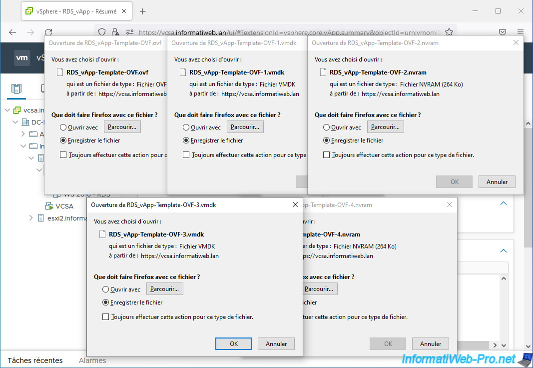Click the shield tracking protection icon
The height and width of the screenshot is (368, 533).
[x=101, y=32]
